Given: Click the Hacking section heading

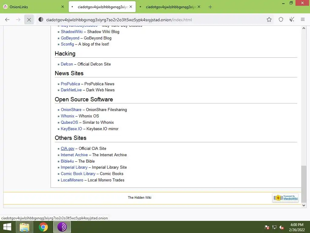Looking at the screenshot, I should coord(65,54).
